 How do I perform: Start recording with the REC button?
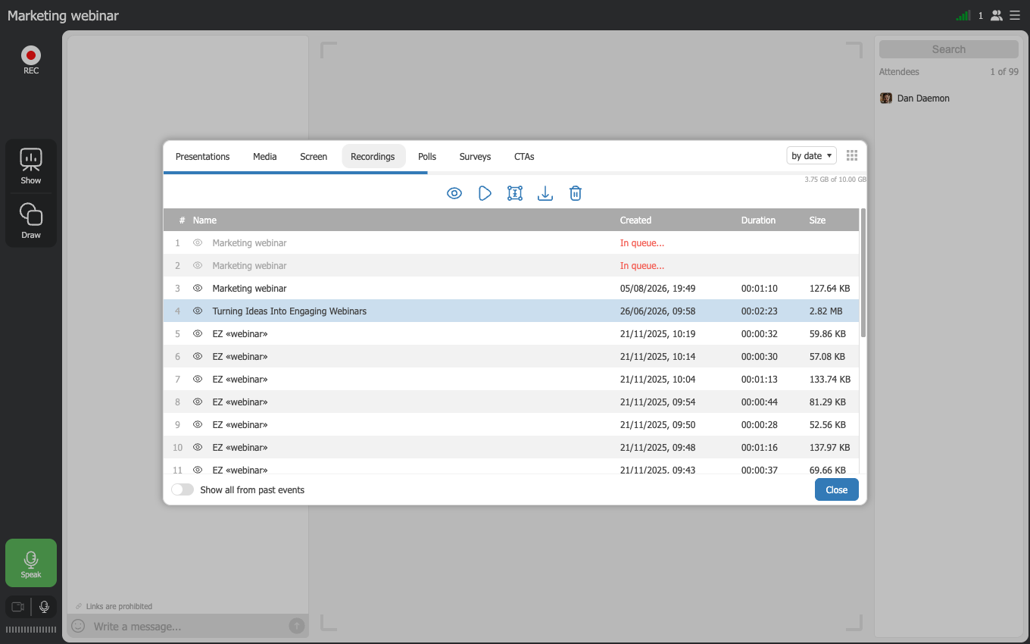pos(31,60)
